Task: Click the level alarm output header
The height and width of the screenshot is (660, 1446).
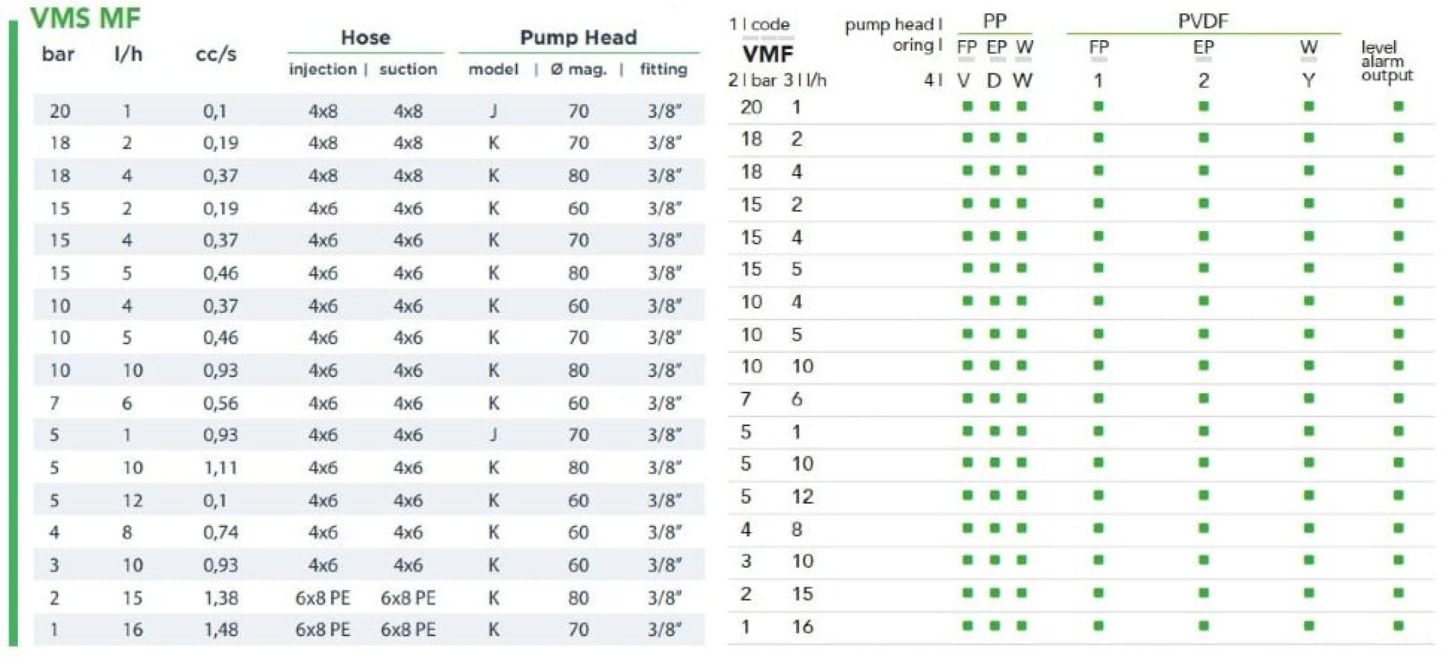Action: tap(1387, 61)
